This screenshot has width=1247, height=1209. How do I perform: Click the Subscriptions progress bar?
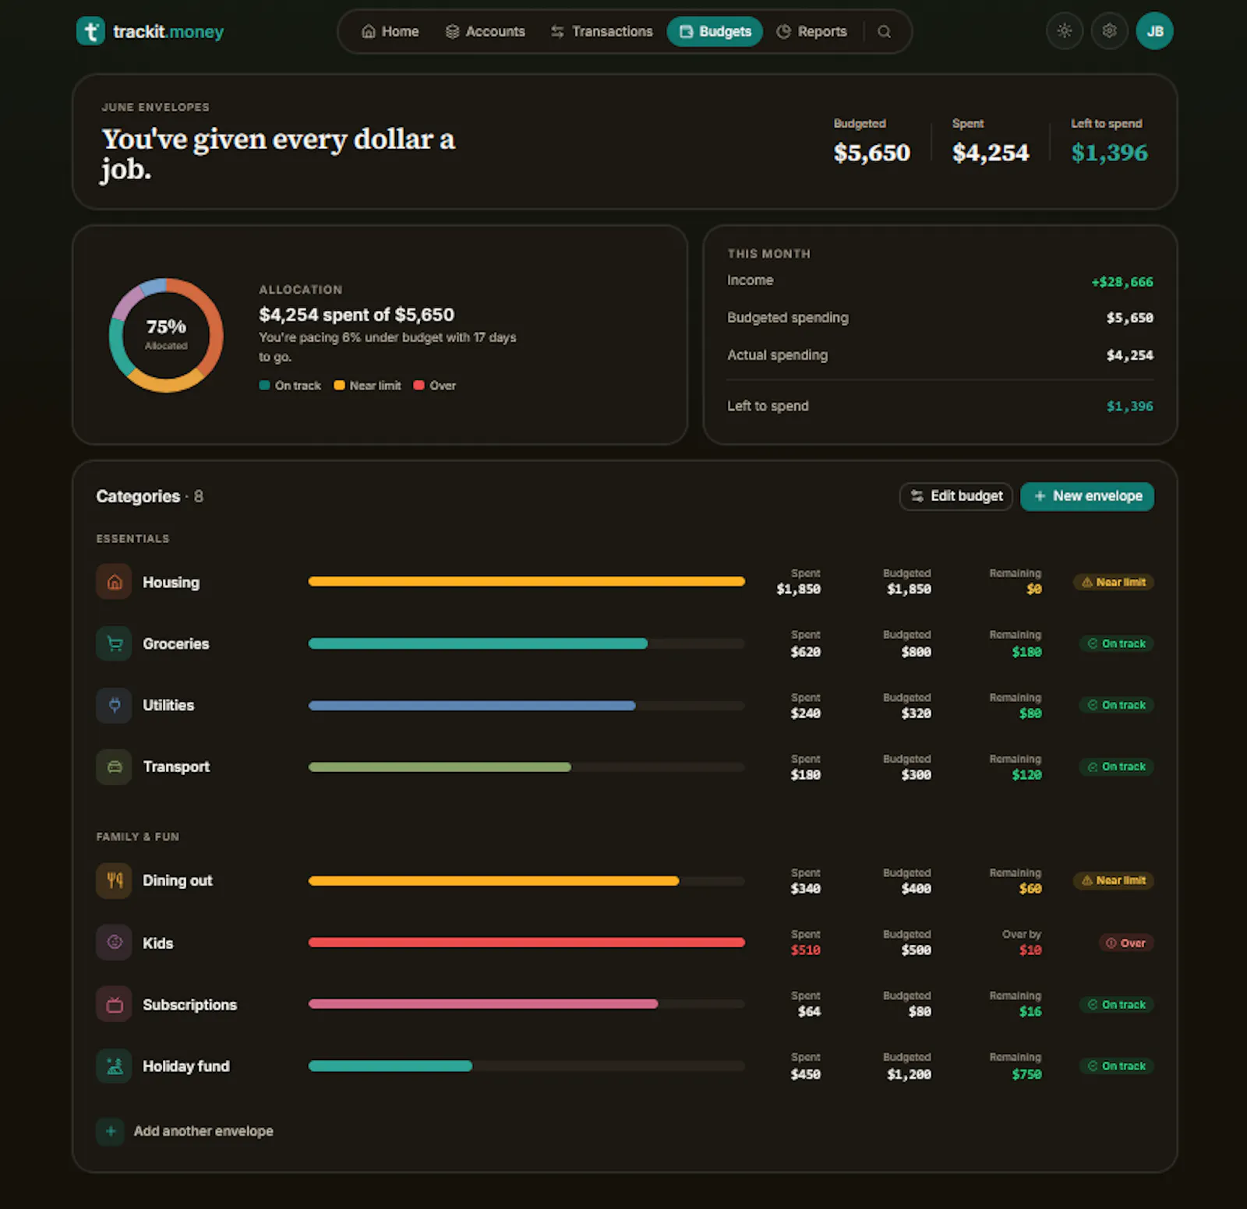[x=527, y=1004]
